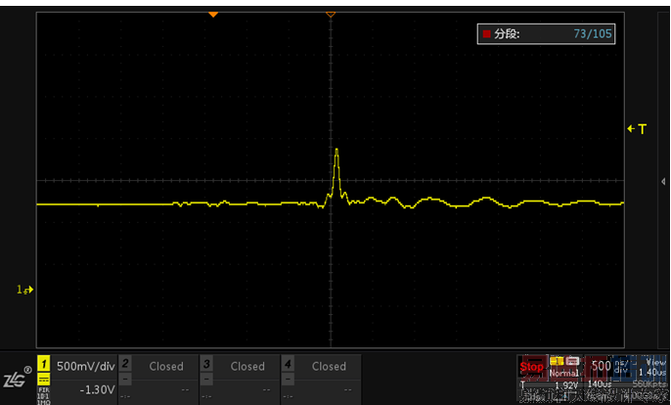Click channel 1 DC coupling icon
The image size is (671, 405).
[44, 380]
